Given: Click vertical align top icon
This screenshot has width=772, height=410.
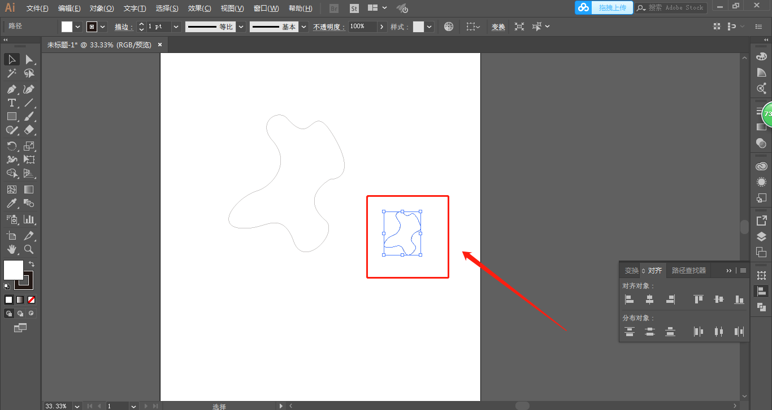Looking at the screenshot, I should coord(699,299).
